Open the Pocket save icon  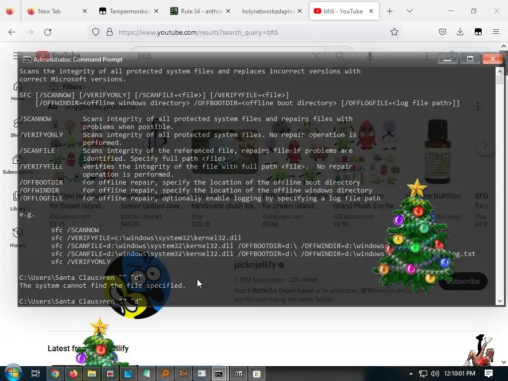pos(443,32)
